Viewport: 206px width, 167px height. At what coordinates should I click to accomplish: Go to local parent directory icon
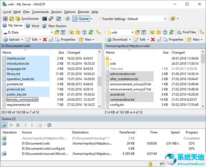click(x=72, y=32)
